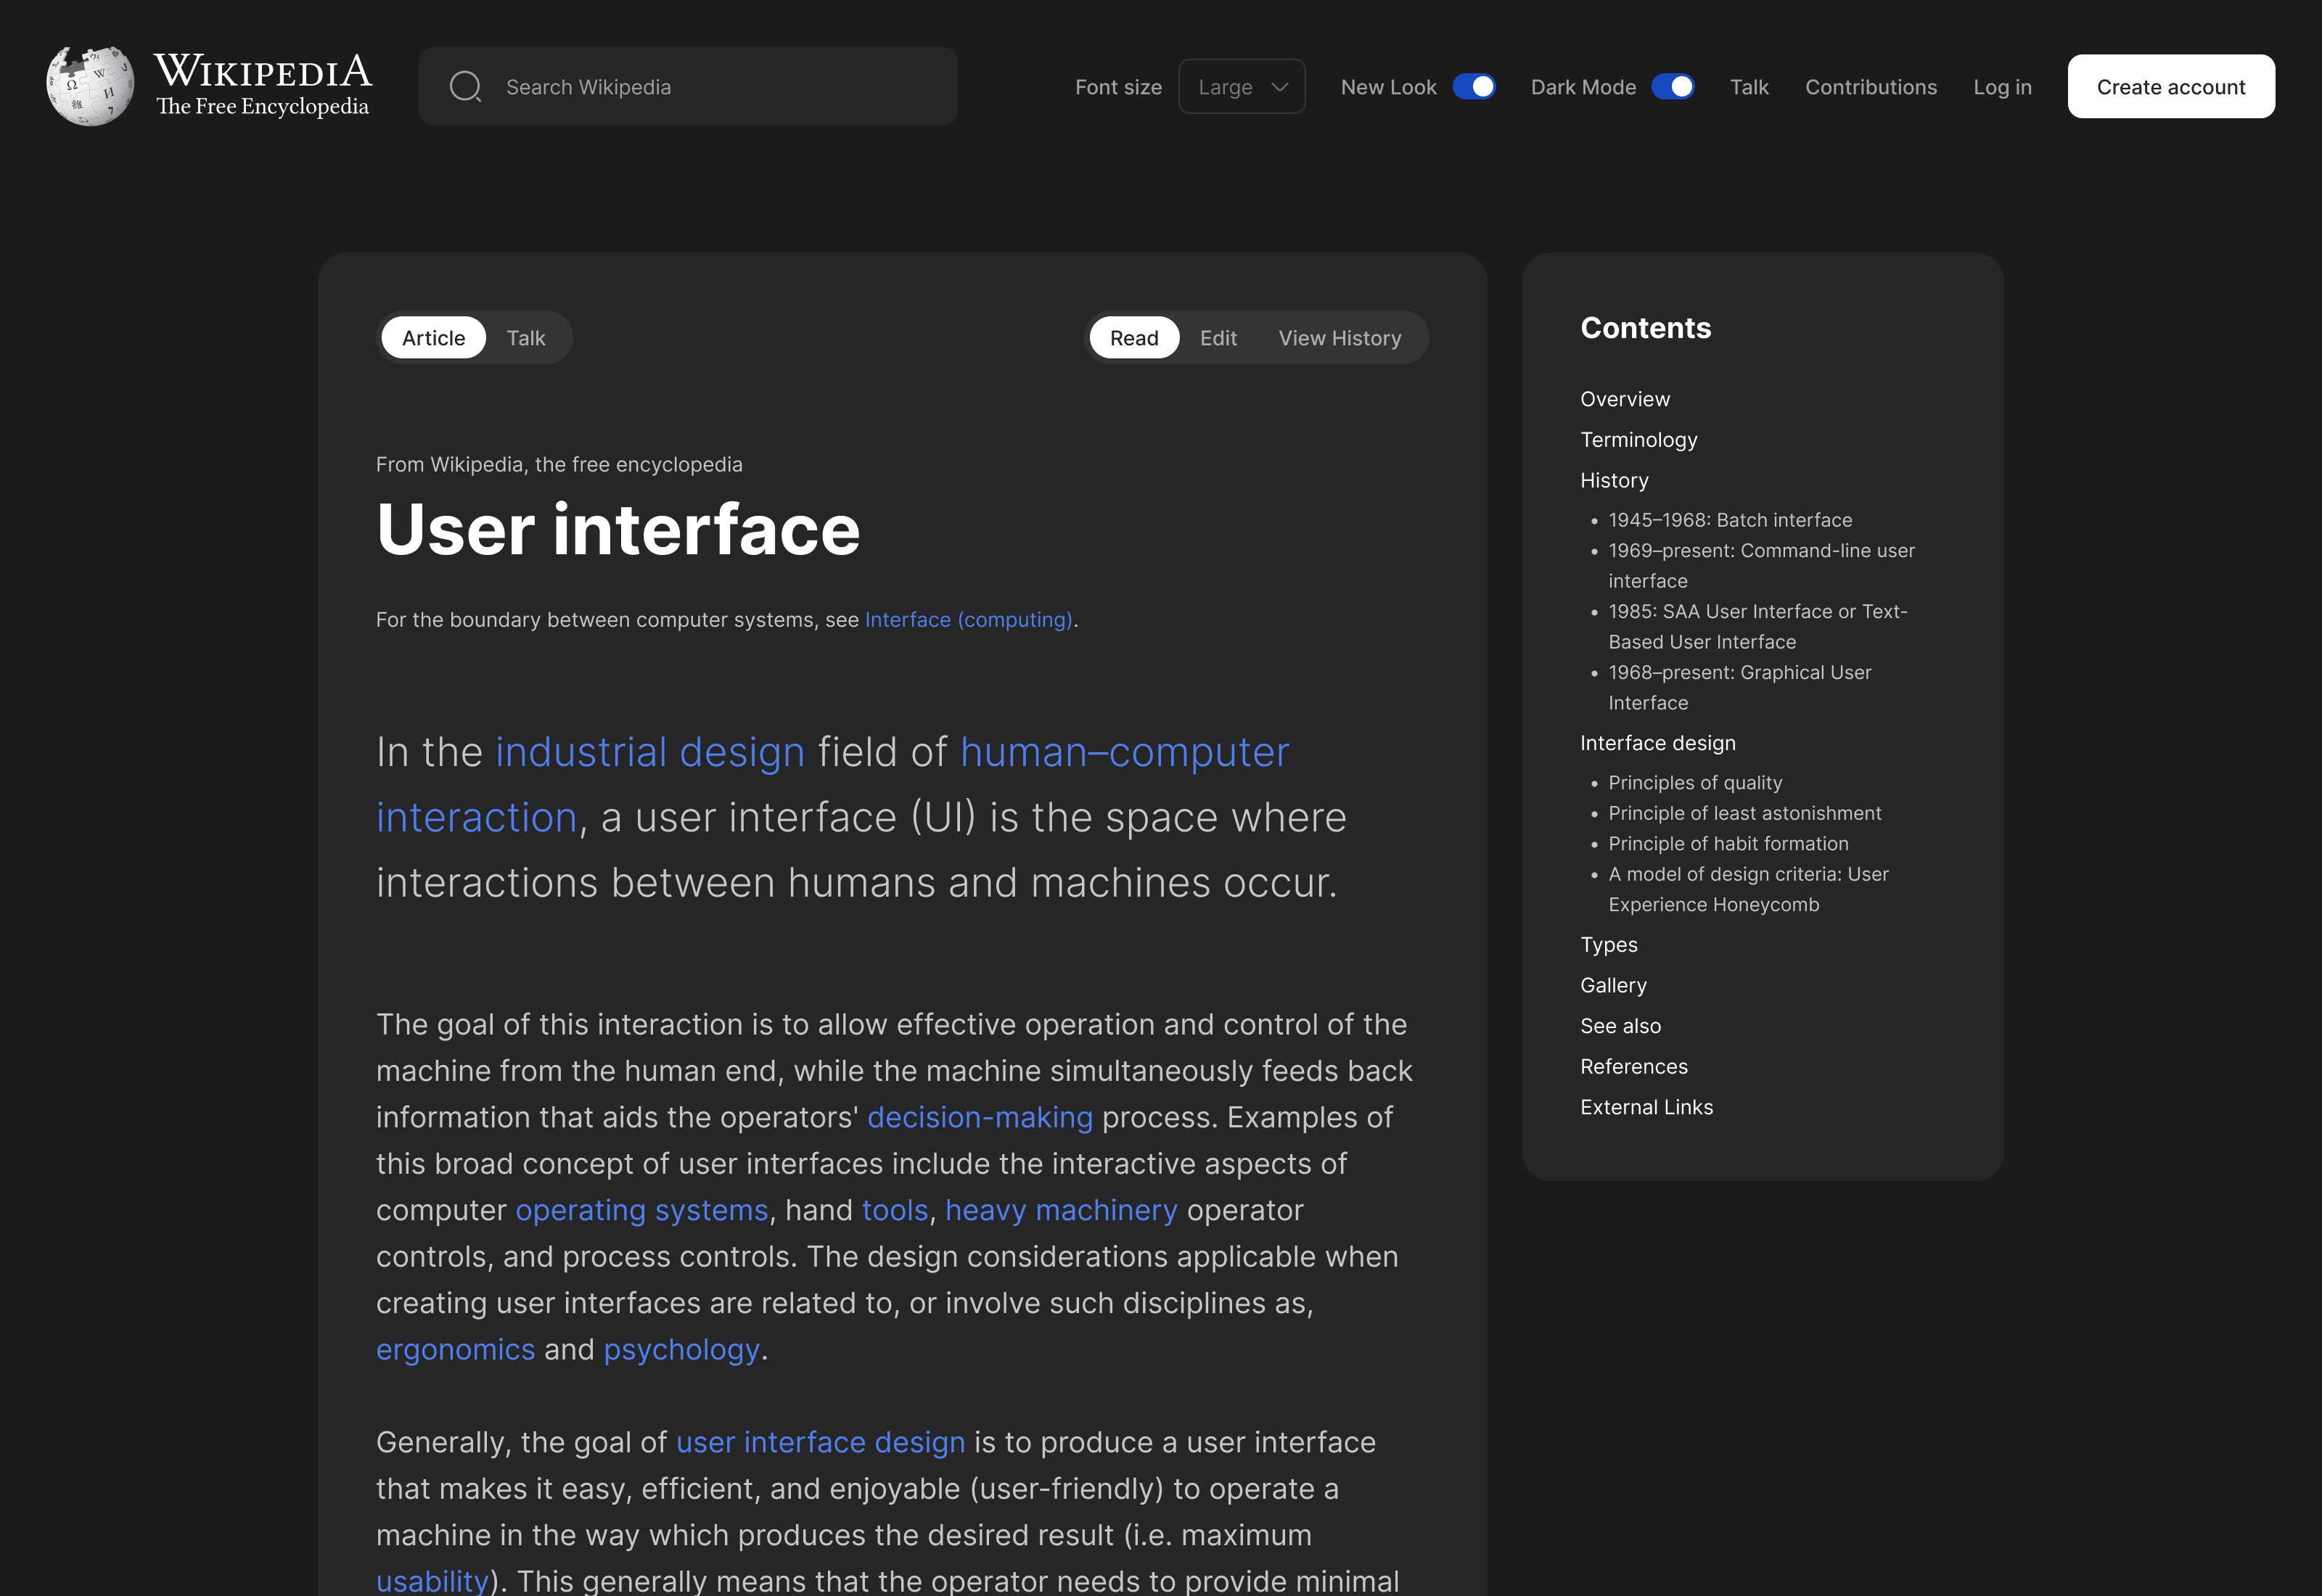Image resolution: width=2322 pixels, height=1596 pixels.
Task: Switch to the article's Talk tab
Action: point(526,338)
